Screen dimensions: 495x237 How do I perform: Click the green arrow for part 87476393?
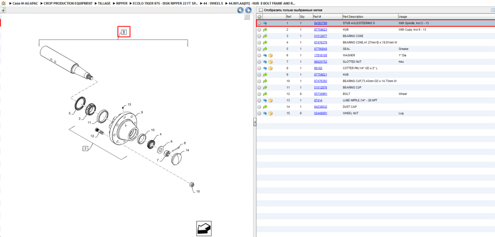[x=265, y=81]
